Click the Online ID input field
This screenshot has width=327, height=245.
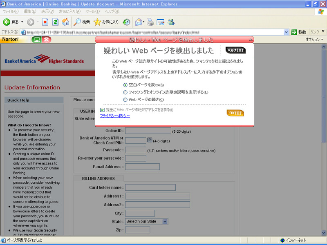click(x=148, y=131)
